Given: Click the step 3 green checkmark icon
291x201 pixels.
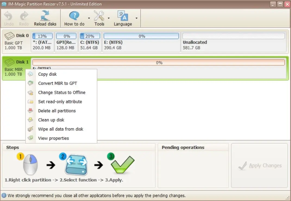Looking at the screenshot, I should coord(123,164).
